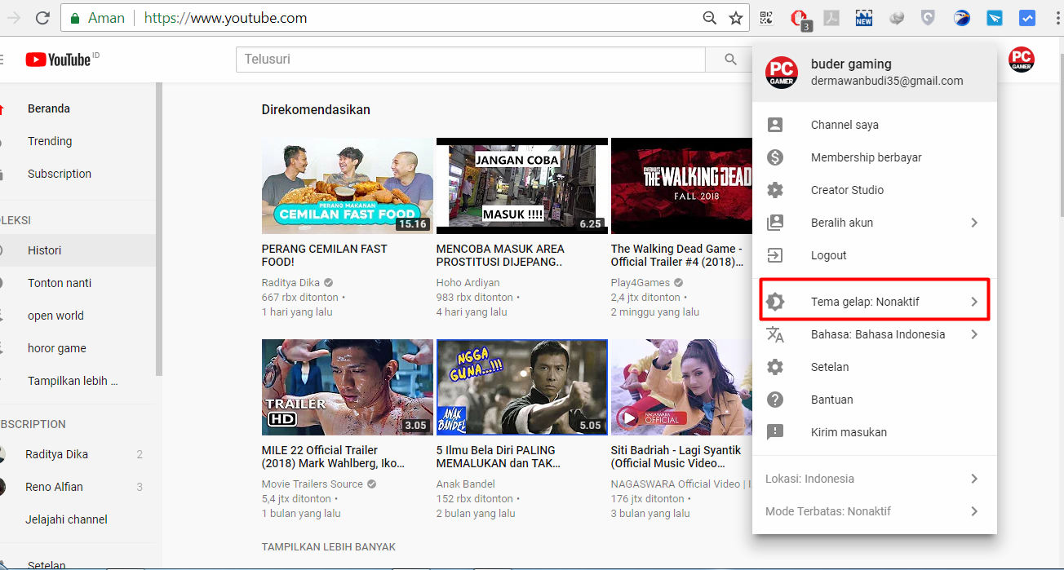Click the Channel saya person icon

click(775, 125)
